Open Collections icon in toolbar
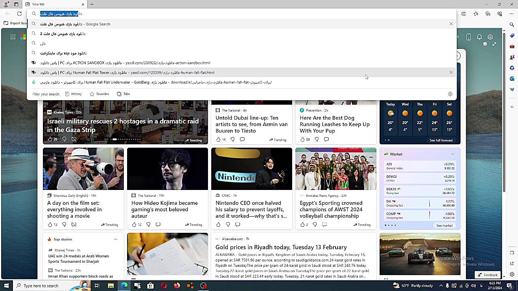This screenshot has width=518, height=291. pos(488,14)
